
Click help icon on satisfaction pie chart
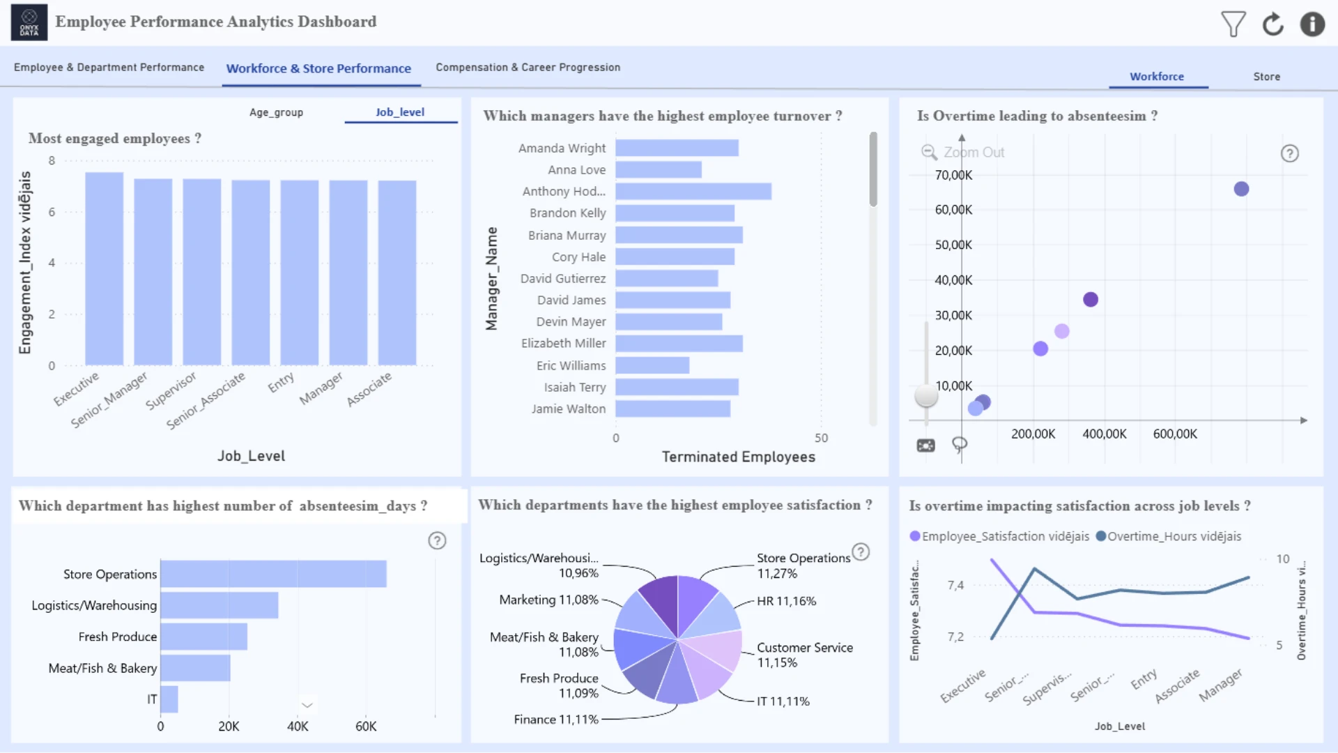click(x=861, y=552)
